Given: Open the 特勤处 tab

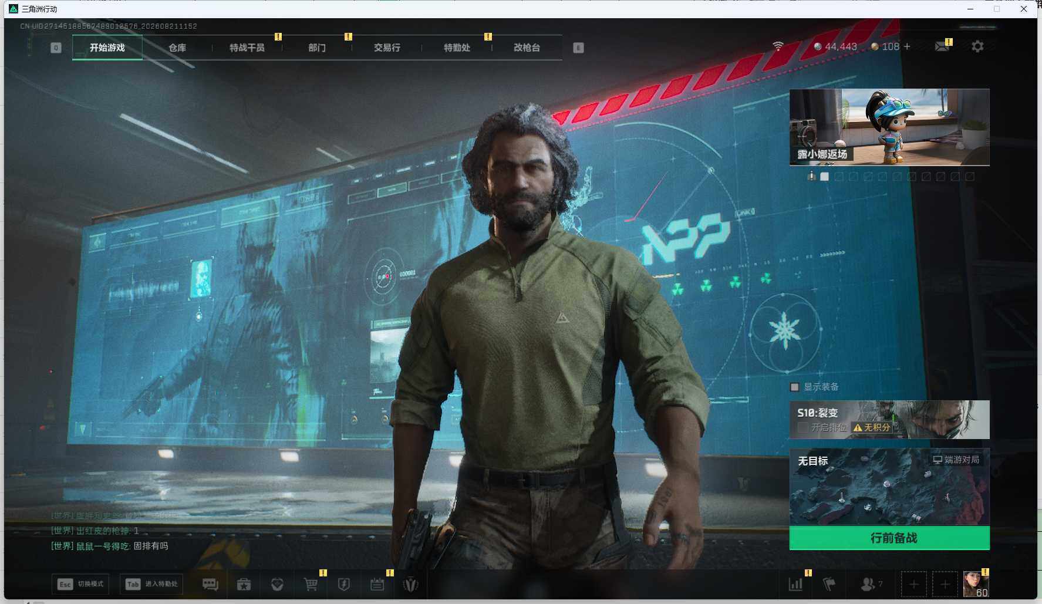Looking at the screenshot, I should [x=457, y=48].
